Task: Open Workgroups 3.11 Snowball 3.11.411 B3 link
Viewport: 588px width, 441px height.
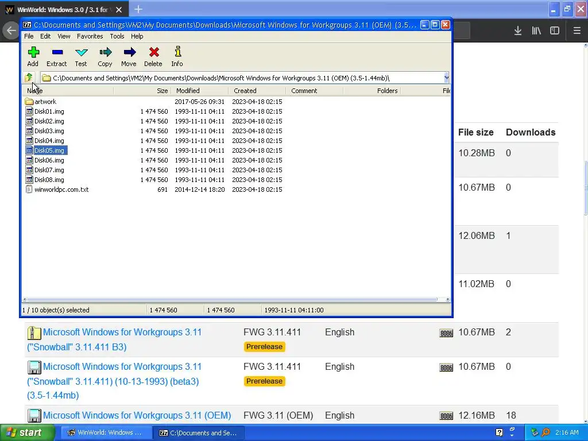Action: tap(114, 339)
